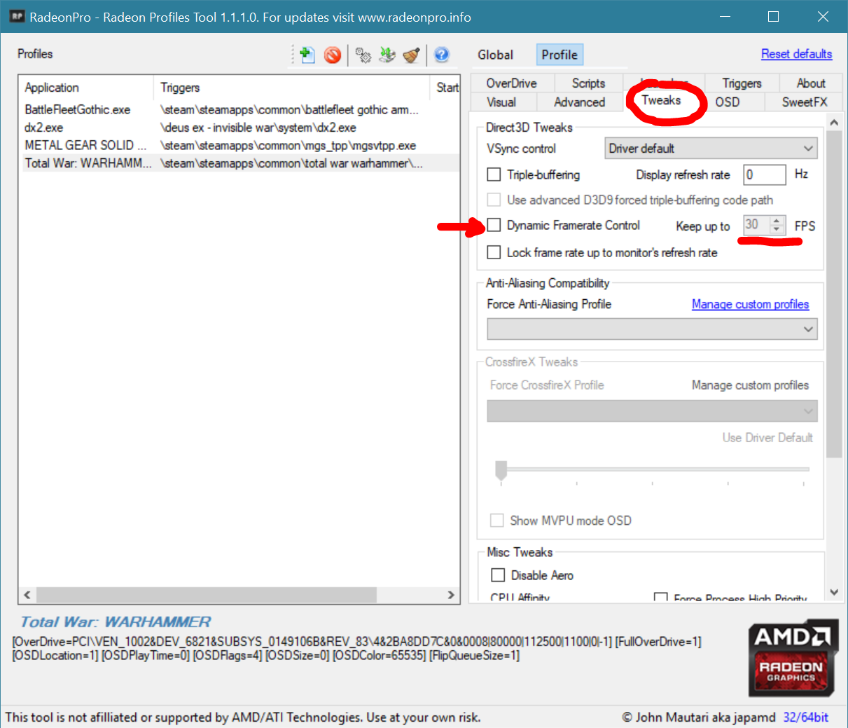Click the Reset defaults link
This screenshot has width=848, height=728.
(x=796, y=54)
